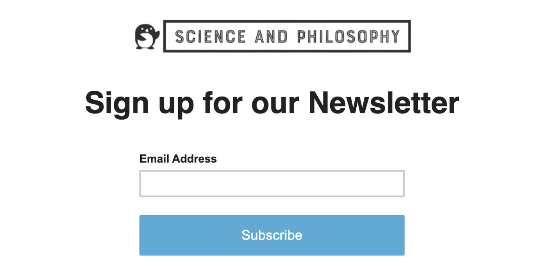Click the Email Address label
This screenshot has height=272, width=547.
tap(178, 159)
